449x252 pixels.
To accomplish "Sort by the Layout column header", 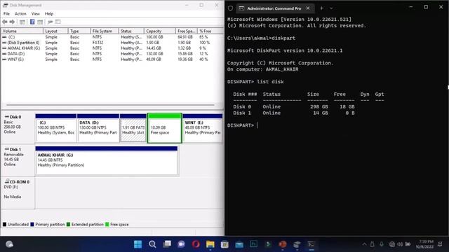I will pyautogui.click(x=55, y=31).
